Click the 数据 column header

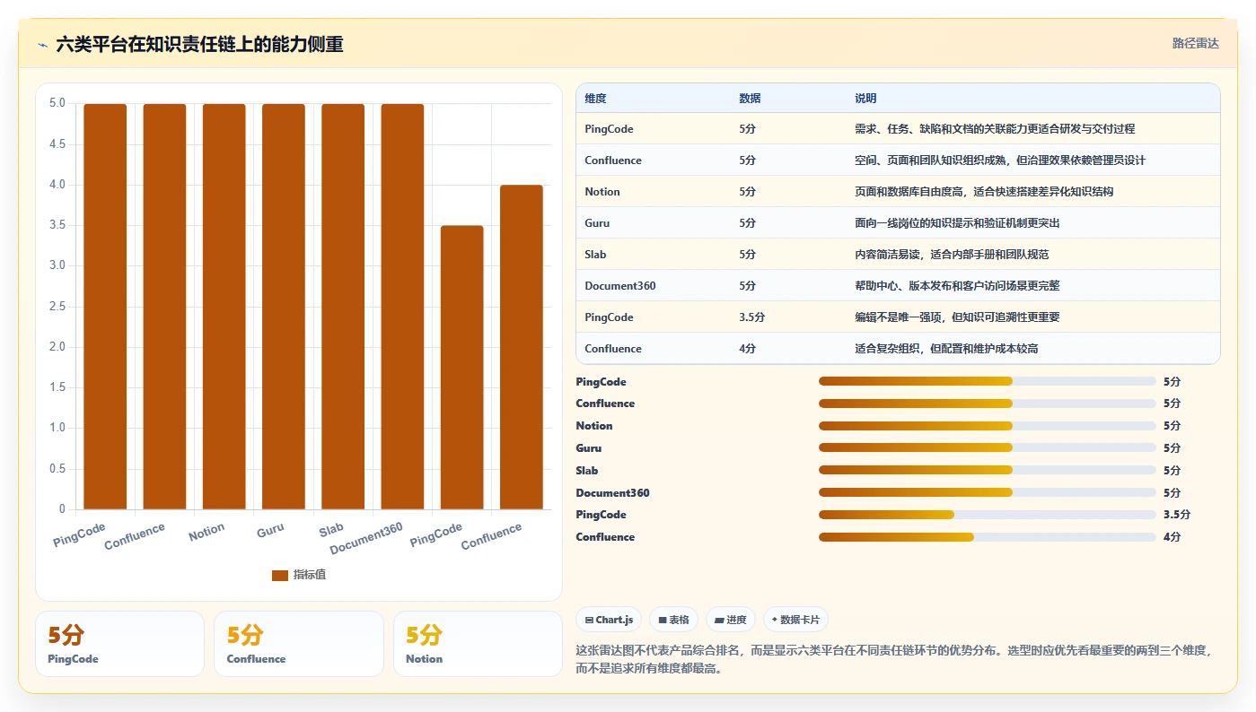(750, 99)
